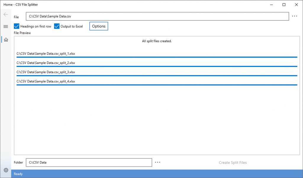The height and width of the screenshot is (178, 303).
Task: Browse for the output folder using the ellipsis
Action: tap(157, 162)
